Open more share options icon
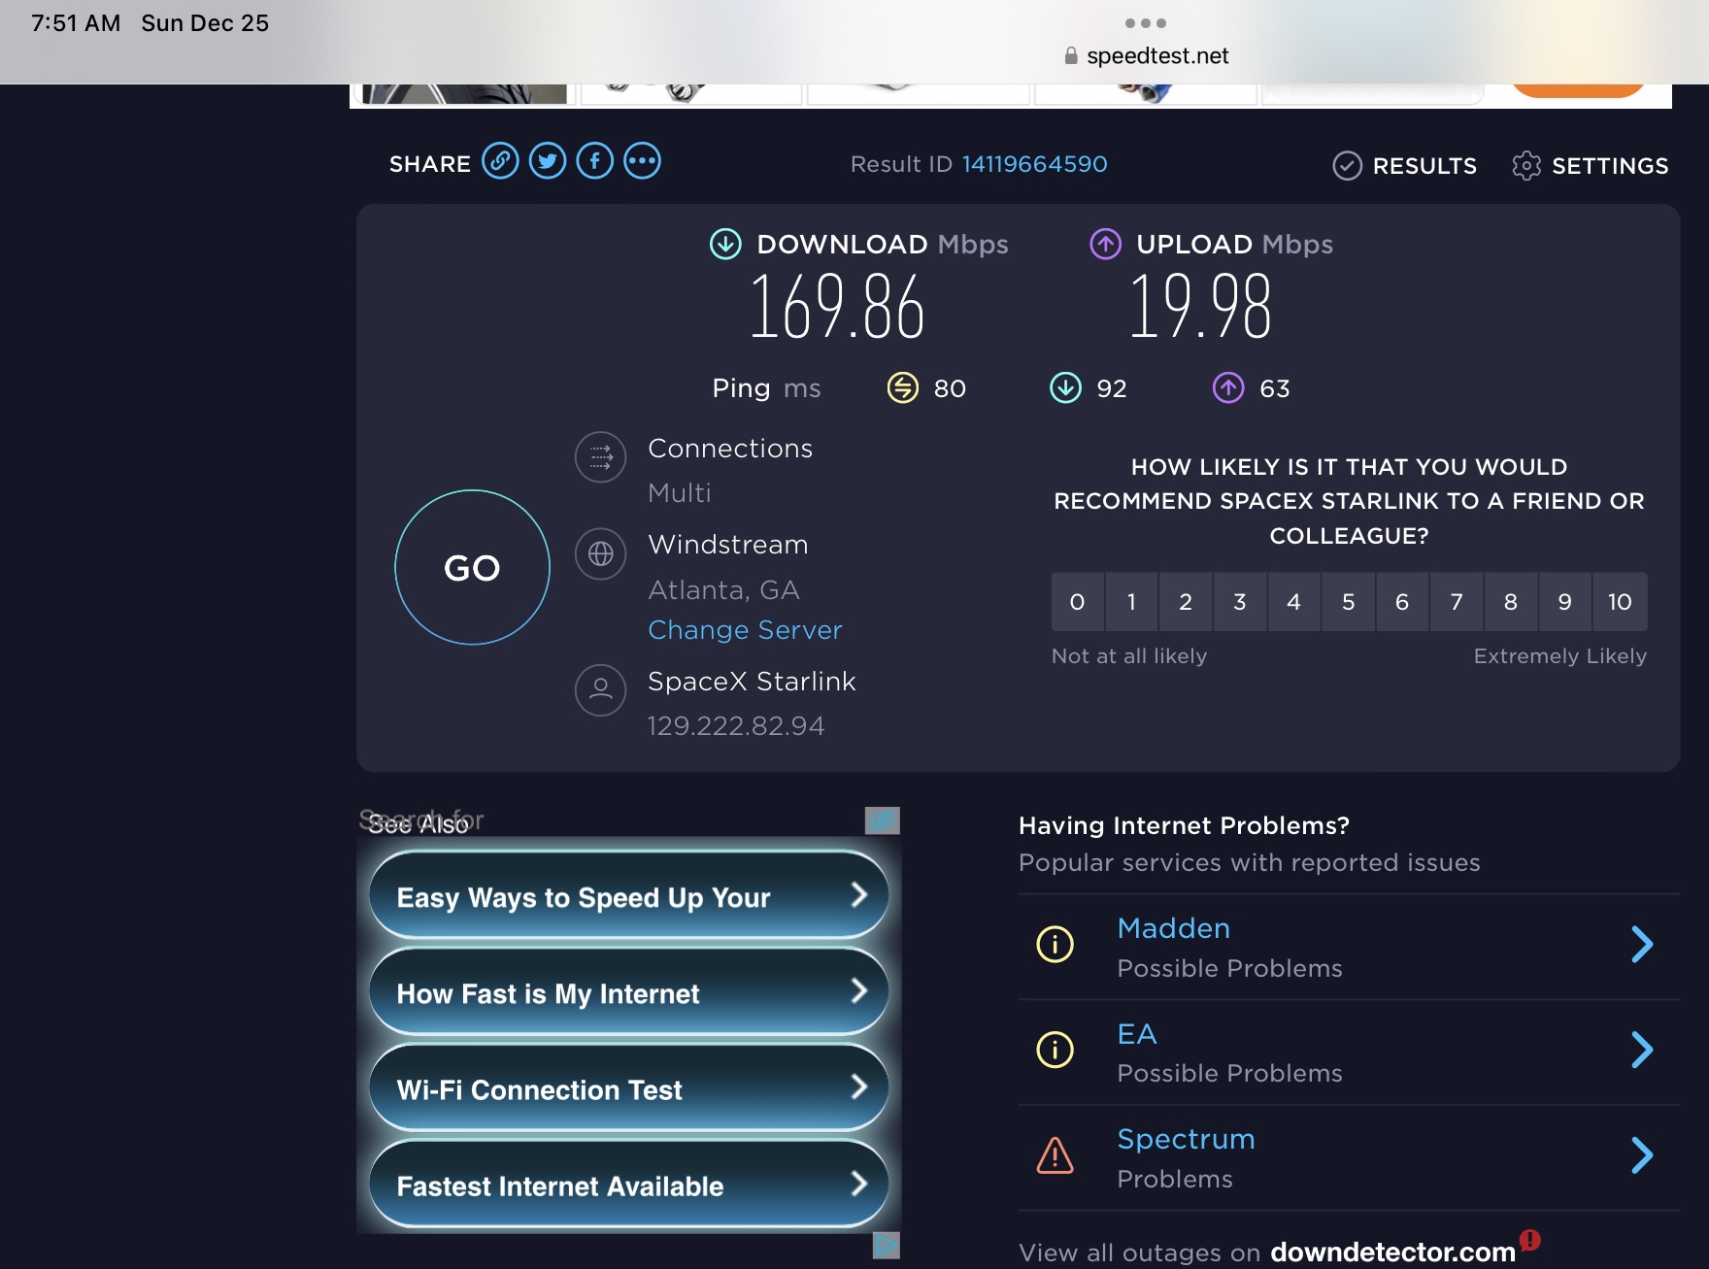This screenshot has width=1709, height=1269. click(643, 161)
